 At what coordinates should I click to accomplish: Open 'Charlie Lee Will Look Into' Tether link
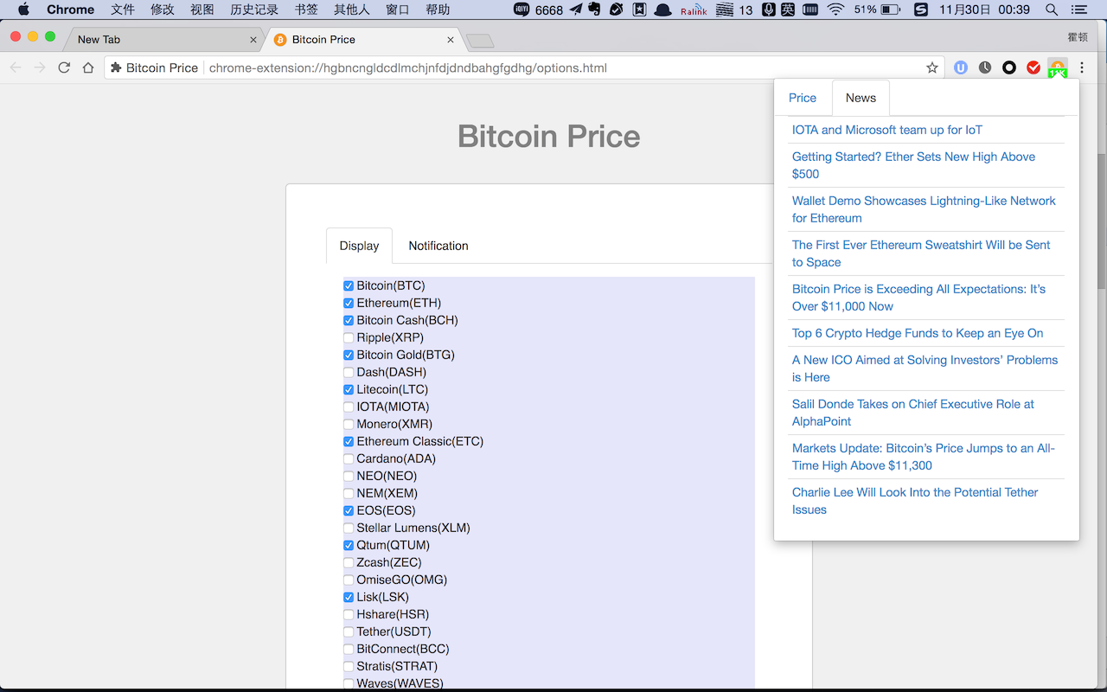click(x=915, y=501)
